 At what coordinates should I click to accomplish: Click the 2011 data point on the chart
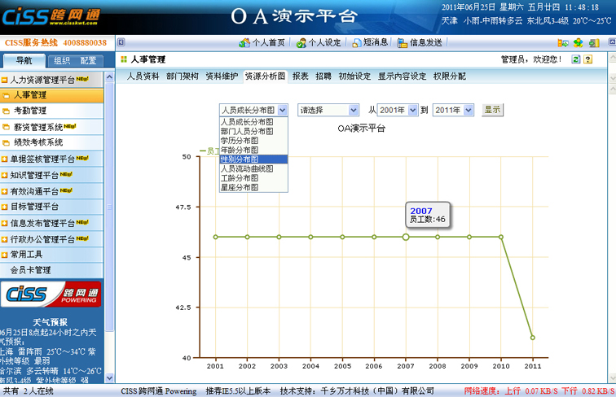(x=532, y=337)
